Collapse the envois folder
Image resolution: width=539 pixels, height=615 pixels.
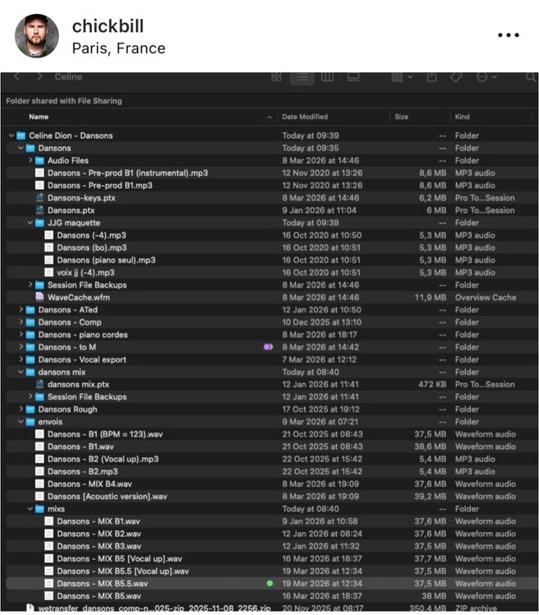click(21, 421)
